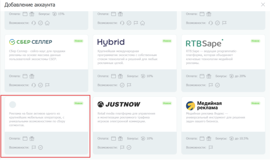Click Новое badge on mobile operator card
270x161 pixels.
79,103
